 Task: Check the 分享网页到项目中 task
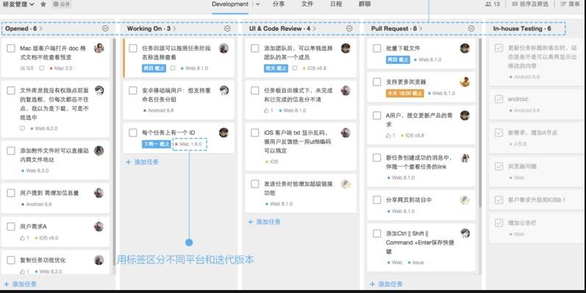(x=377, y=200)
